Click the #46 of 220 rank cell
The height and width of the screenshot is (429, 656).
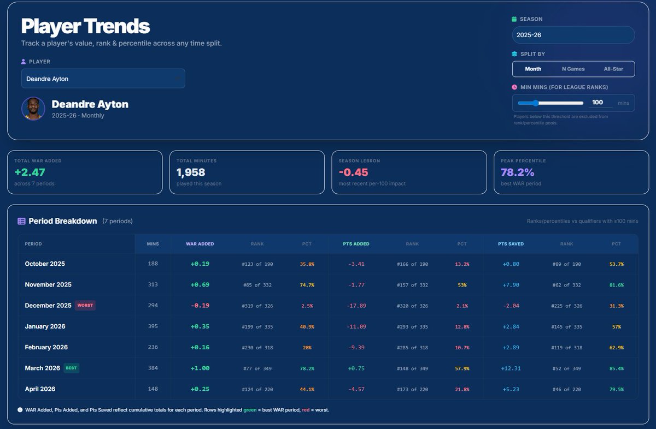tap(566, 389)
